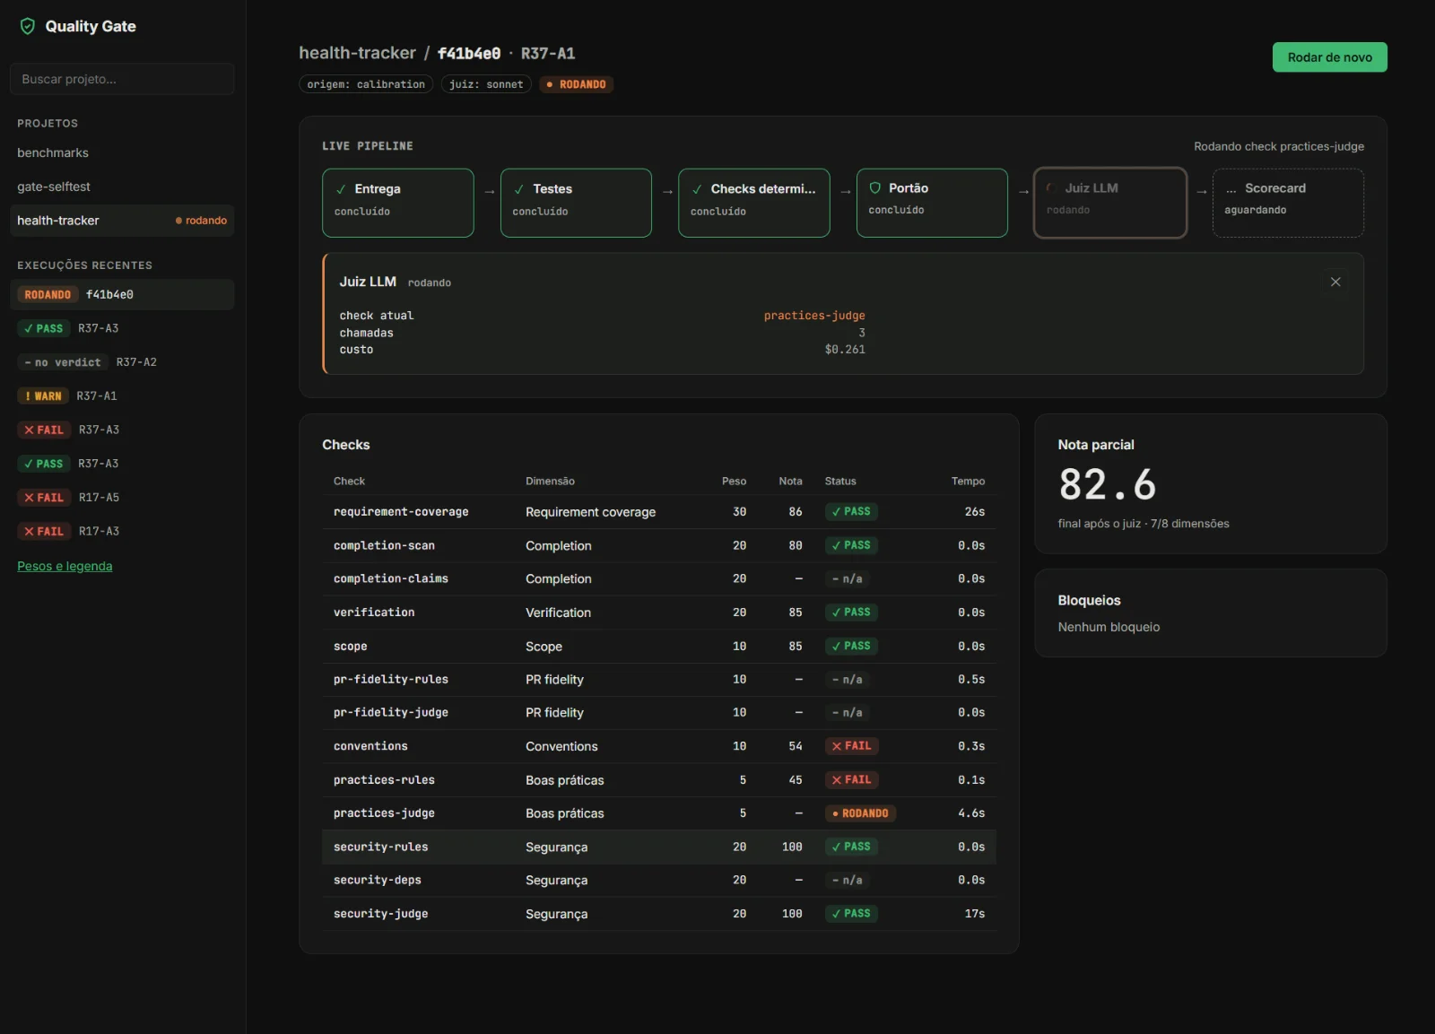1435x1034 pixels.
Task: Select the pr-fidelity-rules check row
Action: click(658, 680)
